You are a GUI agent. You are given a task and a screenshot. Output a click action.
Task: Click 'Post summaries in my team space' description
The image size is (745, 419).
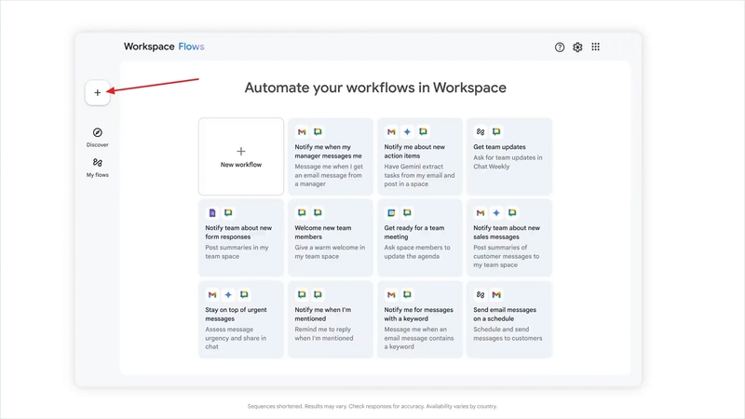237,251
